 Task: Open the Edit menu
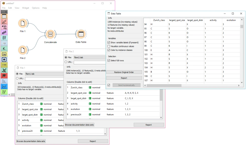tap(10, 8)
